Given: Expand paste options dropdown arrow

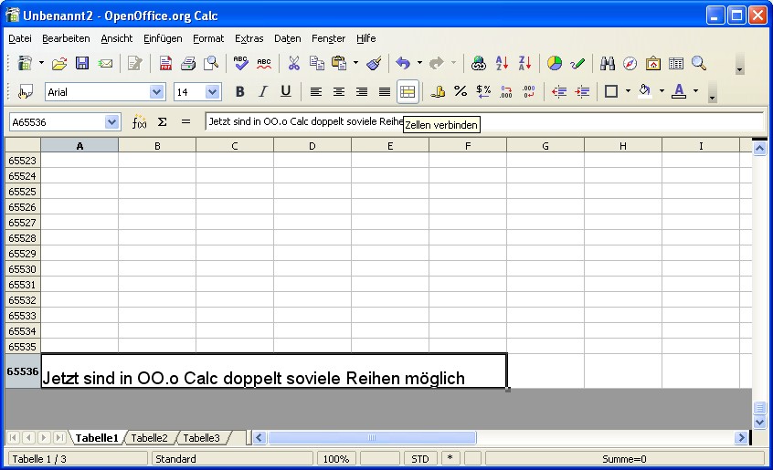Looking at the screenshot, I should pyautogui.click(x=356, y=64).
